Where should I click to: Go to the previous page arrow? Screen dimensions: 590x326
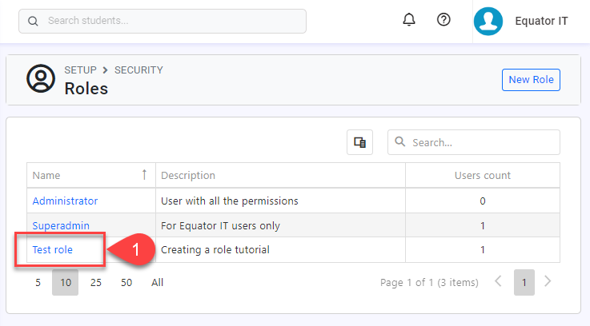(x=498, y=281)
